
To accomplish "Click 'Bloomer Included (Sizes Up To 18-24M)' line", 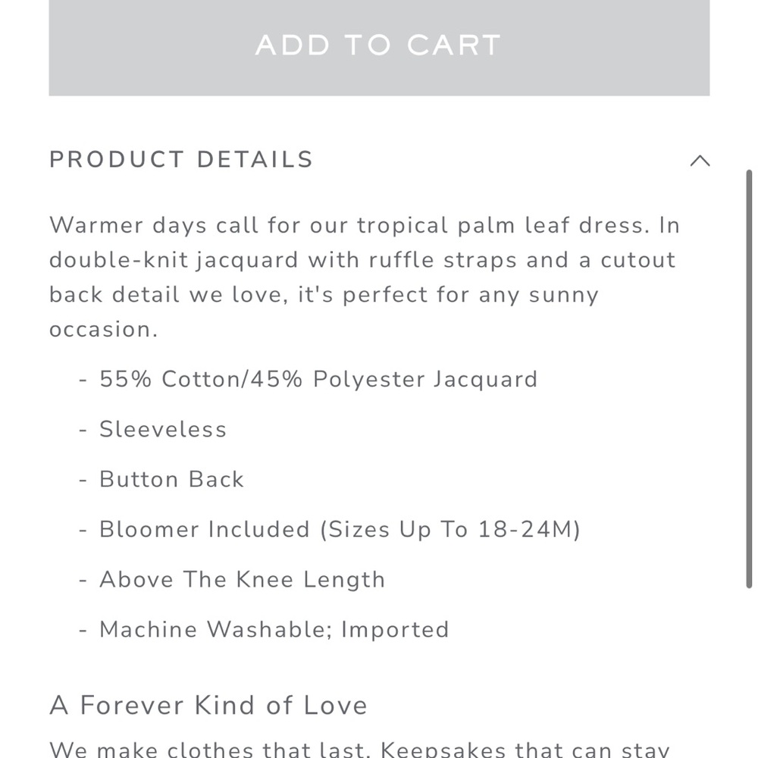I will [340, 529].
